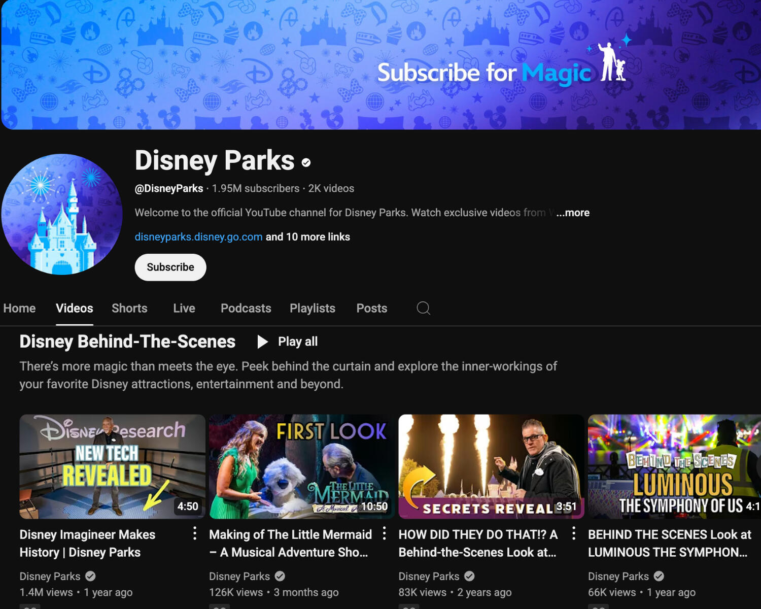Show the 10 more links list
761x609 pixels.
pyautogui.click(x=307, y=237)
